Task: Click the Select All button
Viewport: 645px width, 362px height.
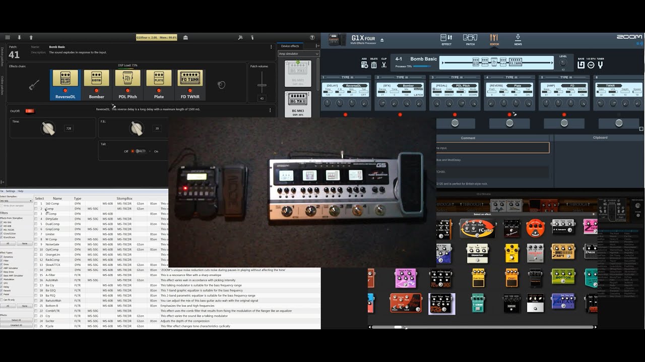Action: pyautogui.click(x=16, y=320)
